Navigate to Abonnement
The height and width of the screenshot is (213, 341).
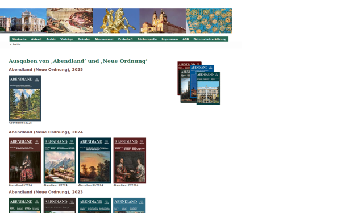pyautogui.click(x=104, y=39)
